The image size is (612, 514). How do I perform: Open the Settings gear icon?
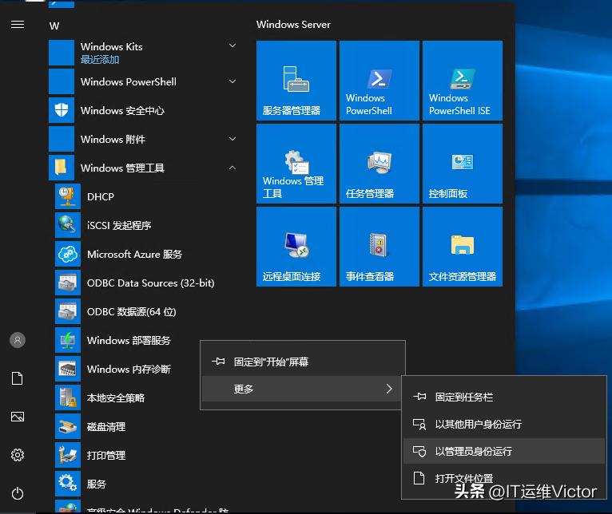(17, 455)
